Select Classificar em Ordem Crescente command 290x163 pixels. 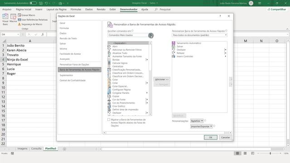click(x=128, y=73)
